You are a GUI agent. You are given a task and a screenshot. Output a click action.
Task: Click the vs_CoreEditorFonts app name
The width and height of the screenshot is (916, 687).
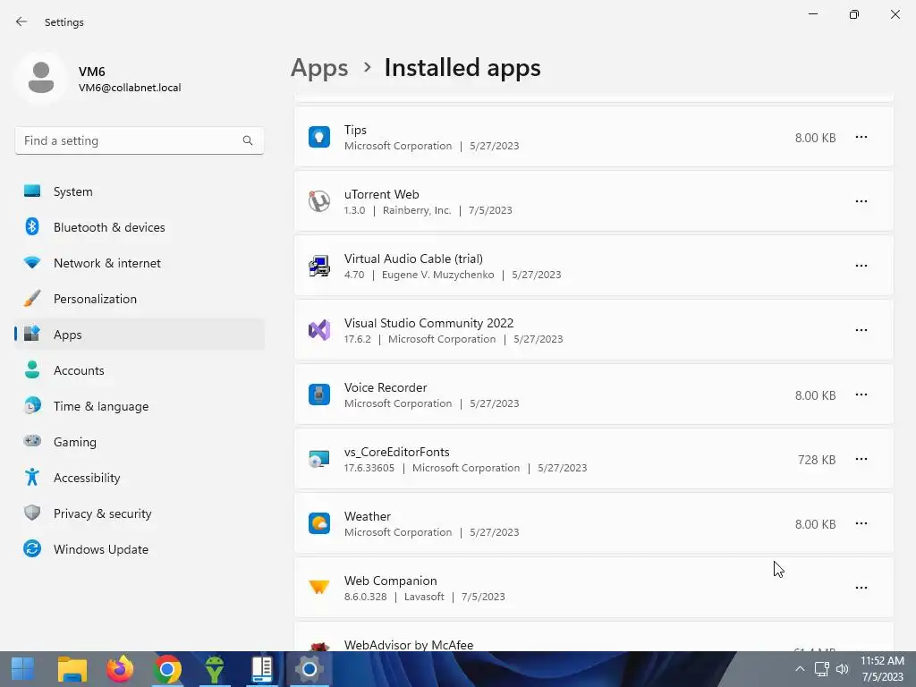coord(396,452)
